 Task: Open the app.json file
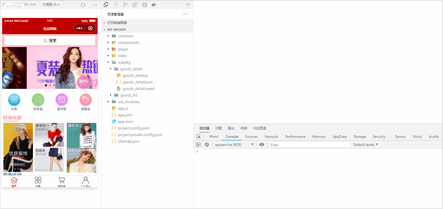pyautogui.click(x=125, y=115)
